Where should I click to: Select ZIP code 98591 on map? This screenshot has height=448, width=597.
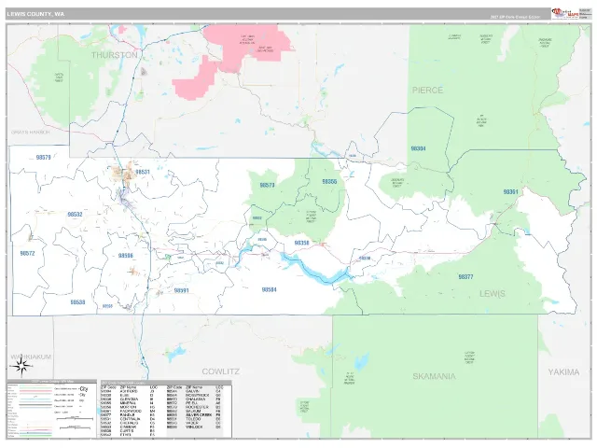point(181,290)
